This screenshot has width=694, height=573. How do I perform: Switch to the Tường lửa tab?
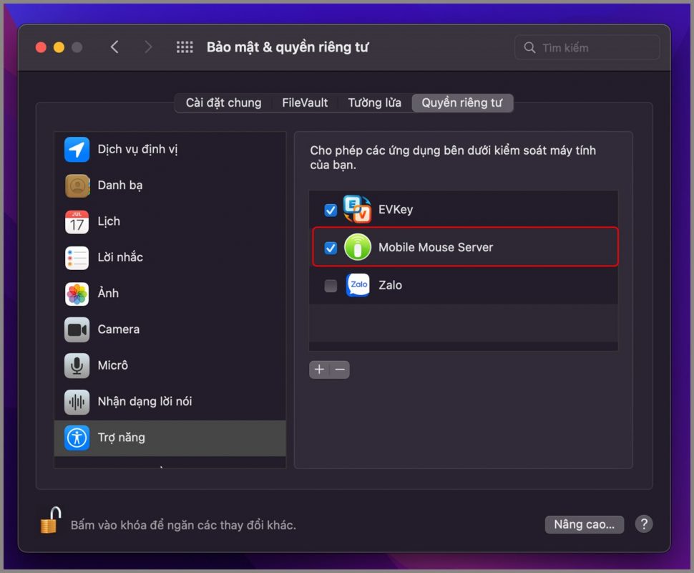[x=374, y=103]
